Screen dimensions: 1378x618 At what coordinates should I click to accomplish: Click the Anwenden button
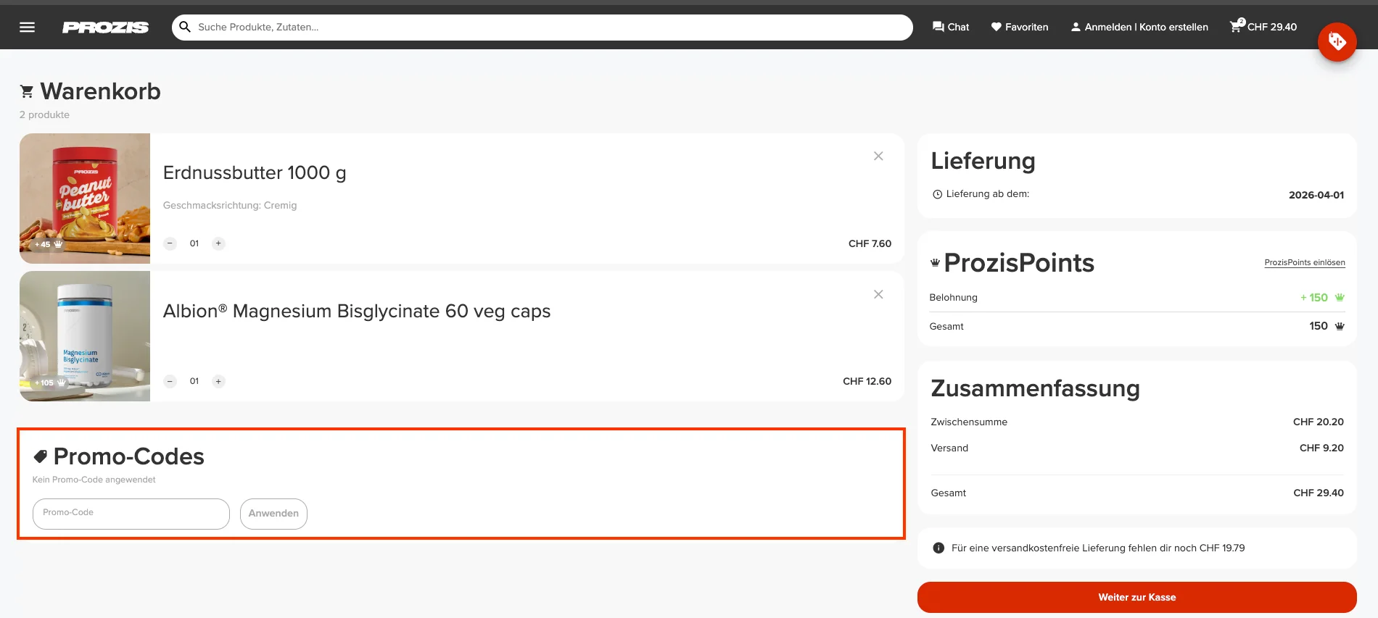(x=273, y=514)
